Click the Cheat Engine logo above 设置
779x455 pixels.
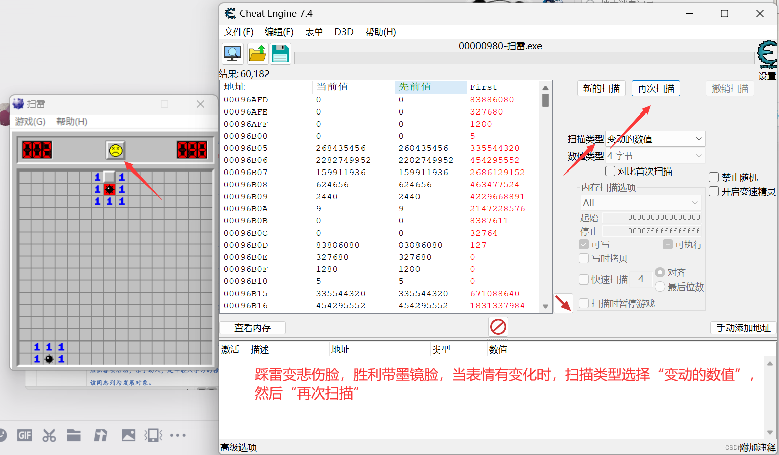[767, 54]
